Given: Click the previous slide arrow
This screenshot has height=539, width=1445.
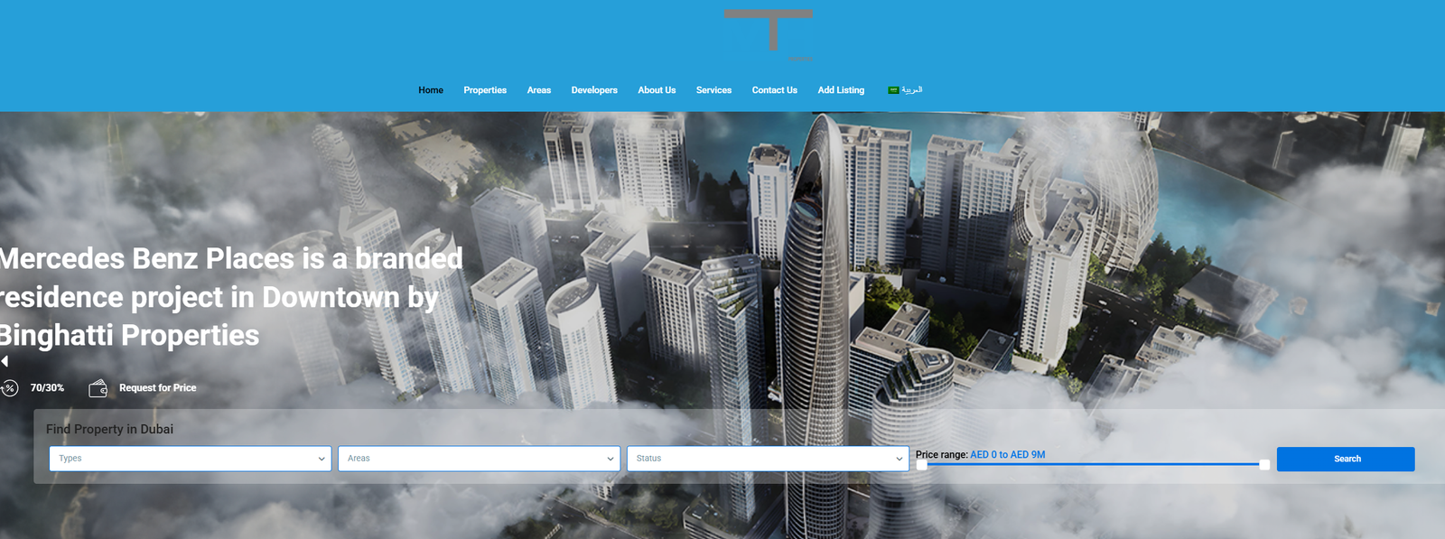Looking at the screenshot, I should [5, 361].
